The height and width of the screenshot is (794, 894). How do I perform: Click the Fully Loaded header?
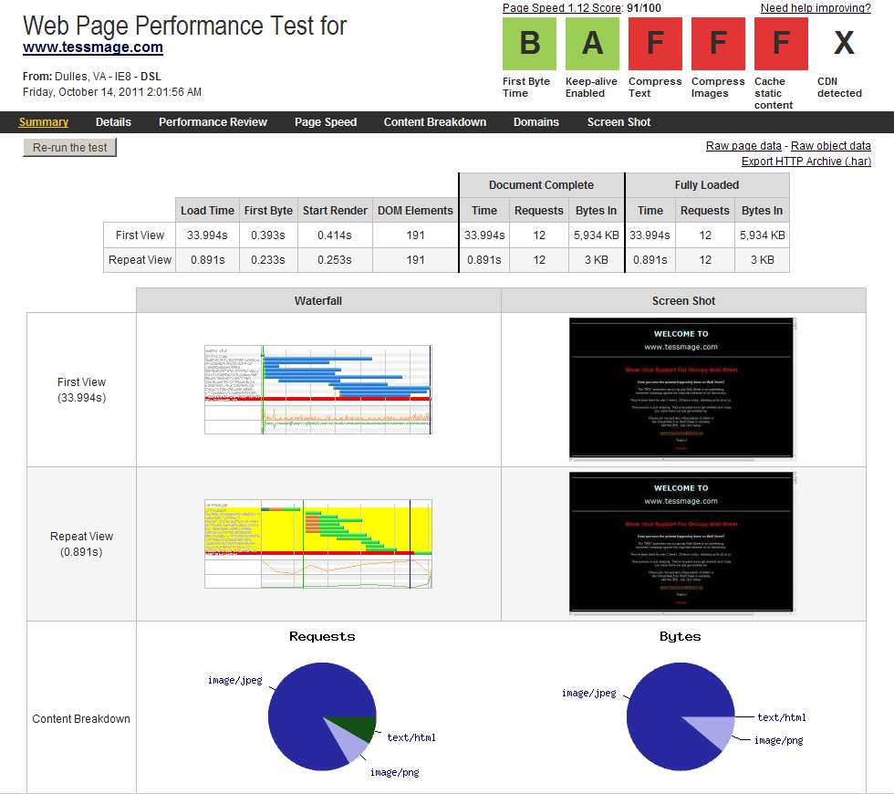(707, 185)
